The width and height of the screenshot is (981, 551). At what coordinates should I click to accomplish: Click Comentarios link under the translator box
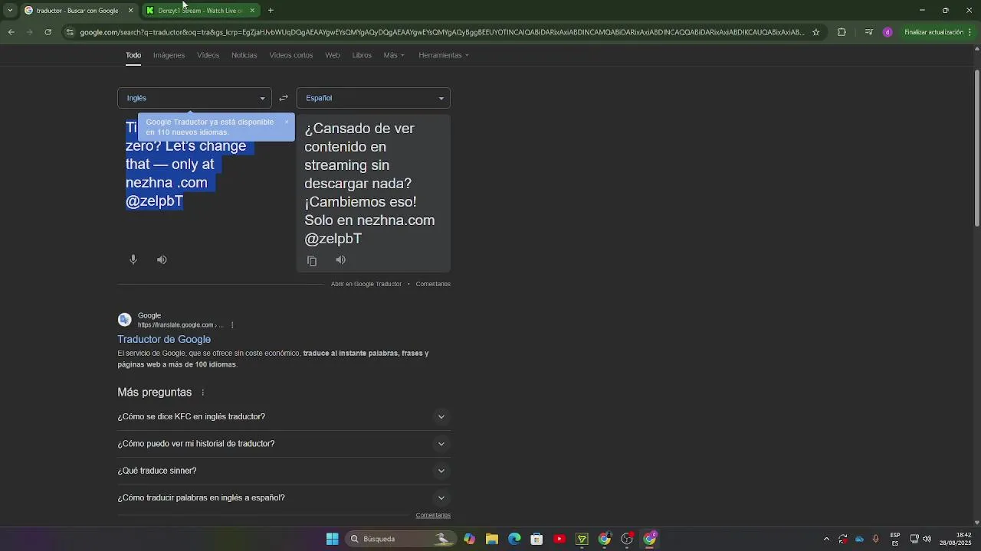coord(433,284)
